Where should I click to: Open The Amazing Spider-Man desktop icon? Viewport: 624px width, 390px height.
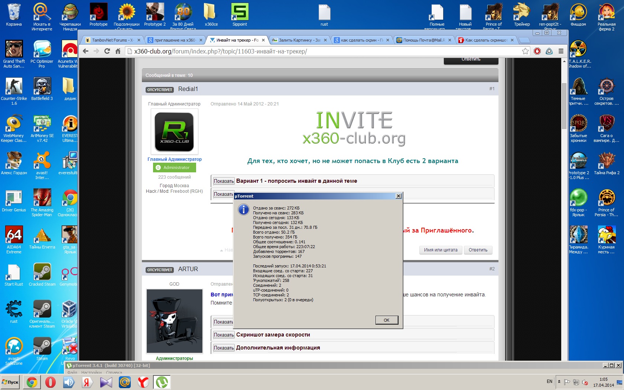click(x=42, y=203)
